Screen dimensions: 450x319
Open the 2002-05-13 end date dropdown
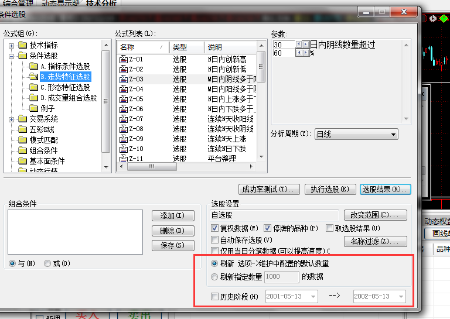401,297
